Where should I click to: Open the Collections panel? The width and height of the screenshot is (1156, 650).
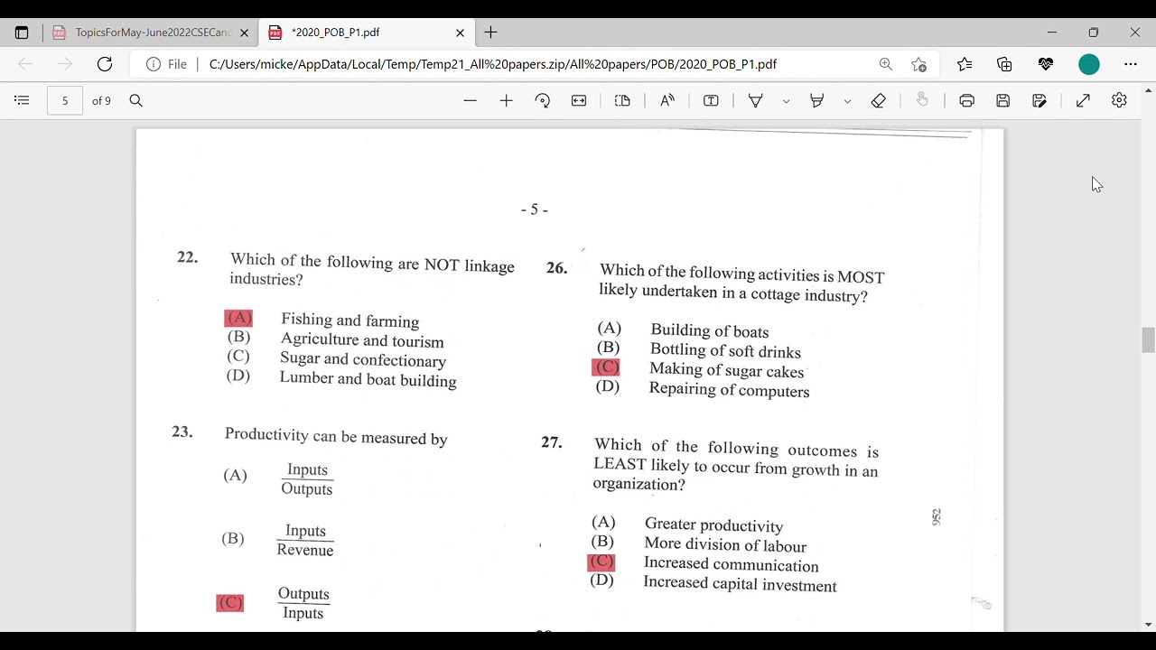[1004, 64]
